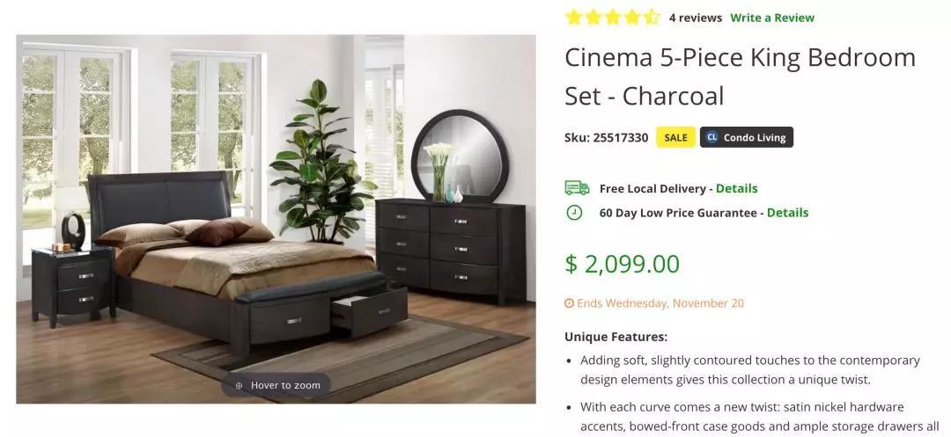The width and height of the screenshot is (951, 437).
Task: Click the $2,099.00 price
Action: coord(623,264)
